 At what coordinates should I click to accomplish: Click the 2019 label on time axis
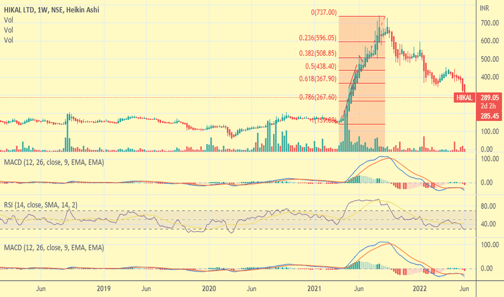(x=103, y=289)
